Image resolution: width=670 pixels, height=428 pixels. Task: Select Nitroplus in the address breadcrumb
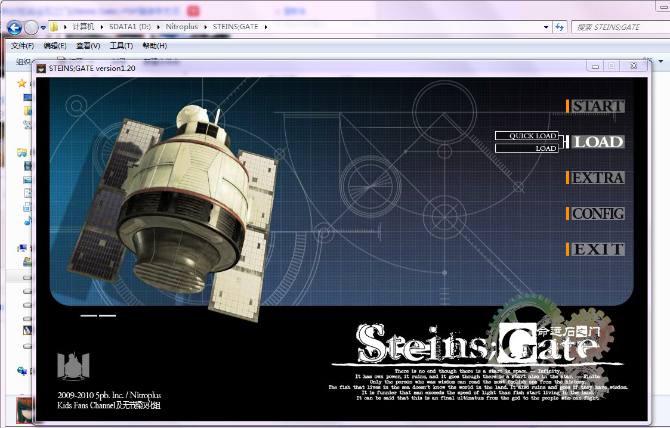click(182, 26)
